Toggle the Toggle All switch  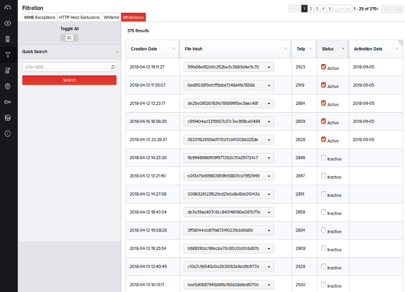click(69, 38)
